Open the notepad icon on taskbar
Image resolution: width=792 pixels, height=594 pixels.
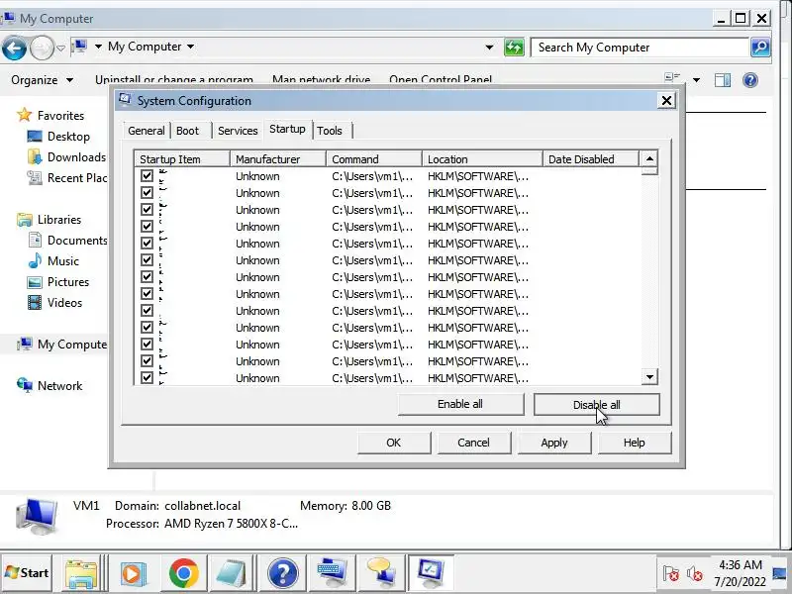click(231, 573)
